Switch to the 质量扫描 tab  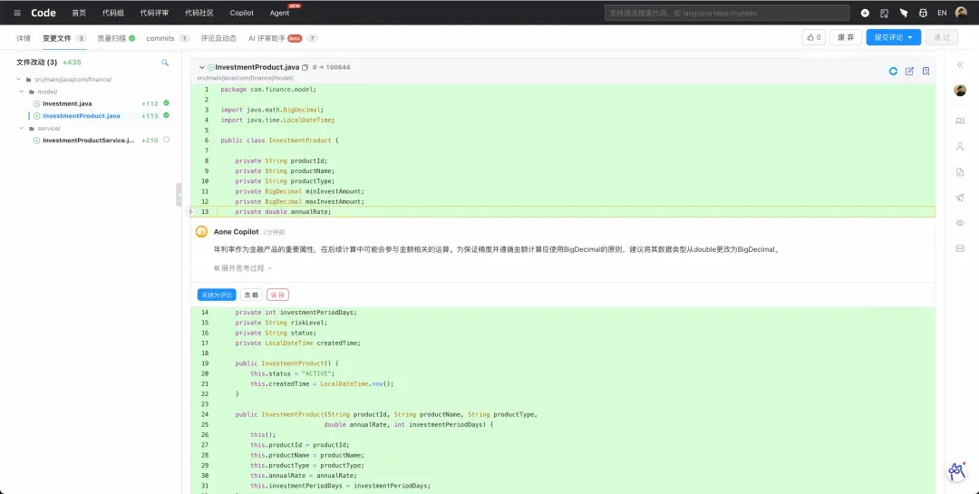tap(116, 38)
